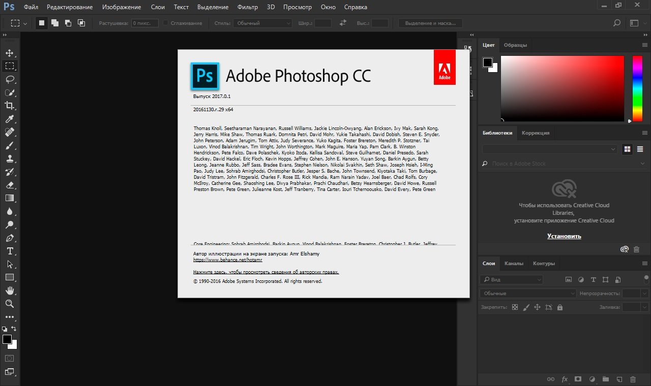Switch libraries panel to grid view
This screenshot has width=651, height=386.
(627, 149)
